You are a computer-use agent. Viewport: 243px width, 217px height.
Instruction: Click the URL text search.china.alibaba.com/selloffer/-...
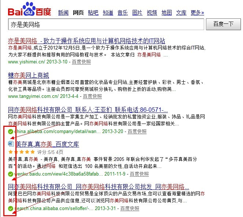pyautogui.click(x=54, y=209)
